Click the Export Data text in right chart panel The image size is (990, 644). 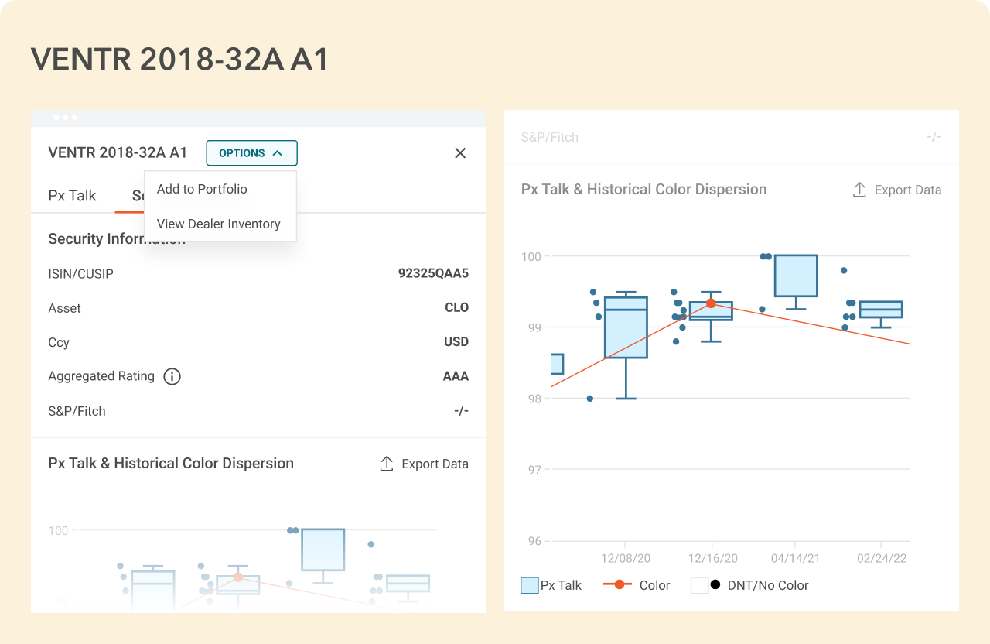click(907, 190)
